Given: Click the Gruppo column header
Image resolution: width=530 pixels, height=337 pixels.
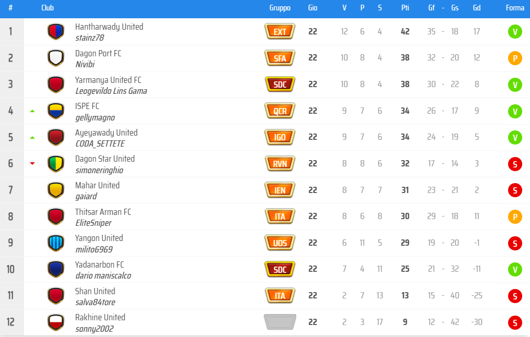Looking at the screenshot, I should 280,8.
